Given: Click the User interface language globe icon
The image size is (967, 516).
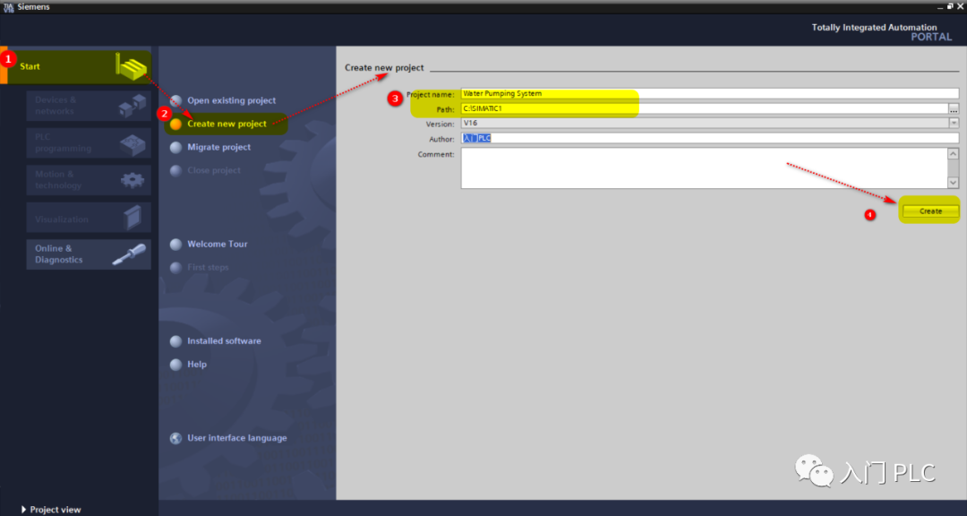Looking at the screenshot, I should [x=175, y=438].
